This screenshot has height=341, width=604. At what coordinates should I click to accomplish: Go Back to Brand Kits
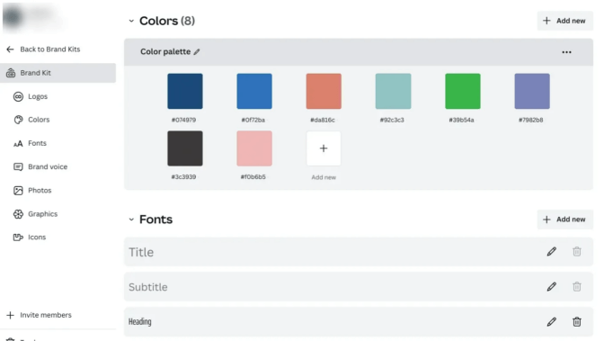(50, 49)
